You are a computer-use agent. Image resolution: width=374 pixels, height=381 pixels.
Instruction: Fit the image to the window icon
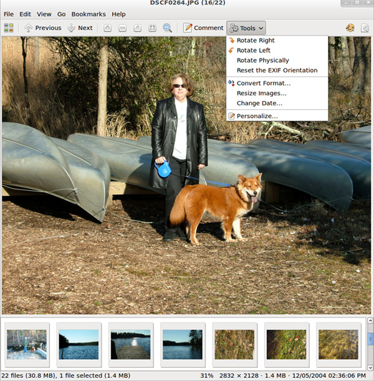pyautogui.click(x=152, y=28)
